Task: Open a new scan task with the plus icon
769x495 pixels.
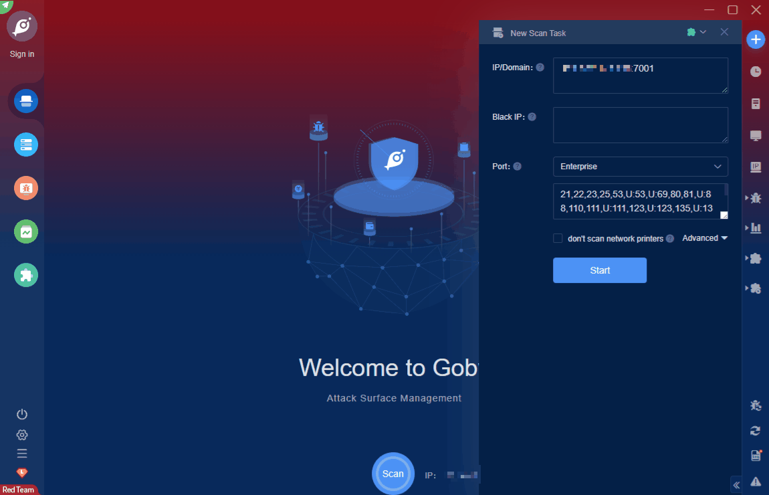Action: (x=756, y=39)
